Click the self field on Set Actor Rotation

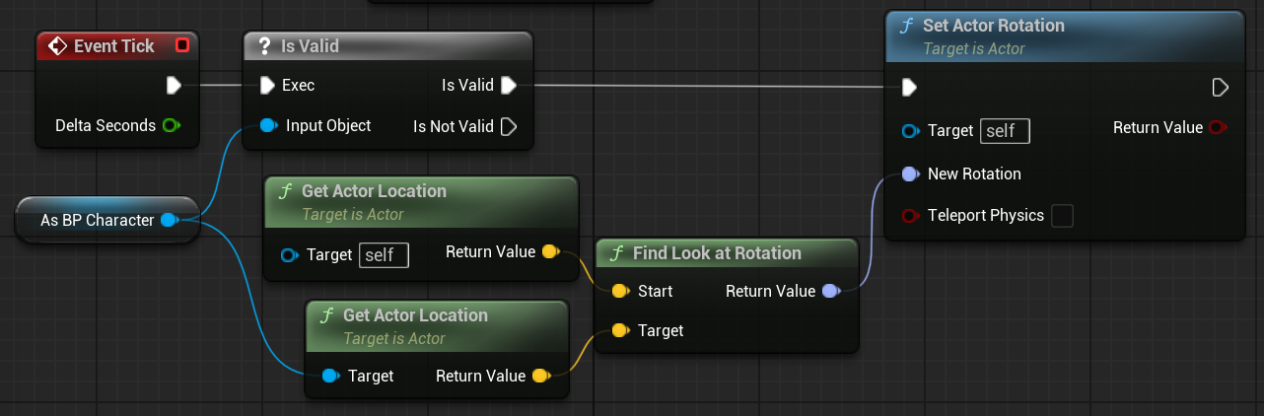pyautogui.click(x=1005, y=131)
